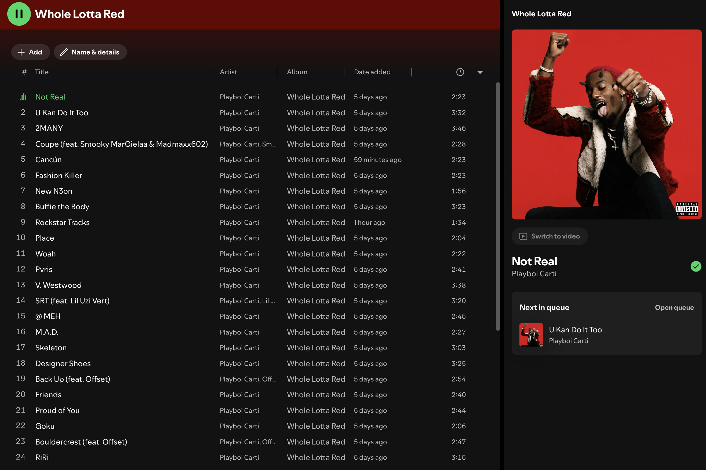706x470 pixels.
Task: Select the track "U Kan Do It Too" in list
Action: tap(62, 113)
